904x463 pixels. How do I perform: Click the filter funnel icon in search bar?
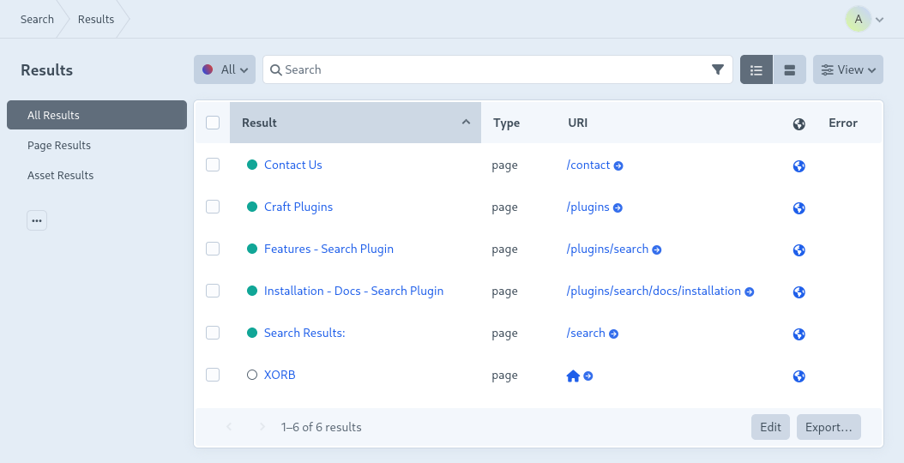tap(718, 69)
